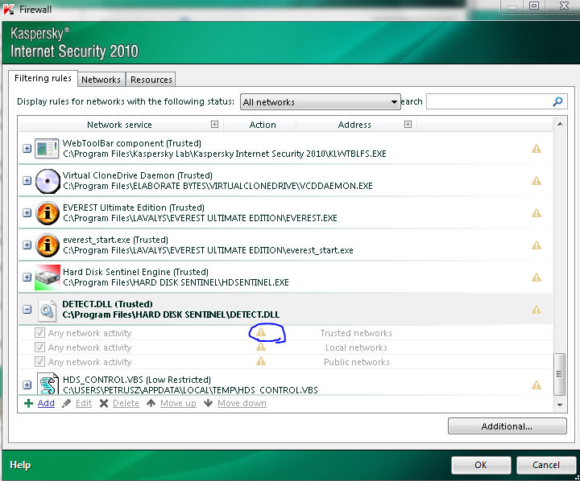This screenshot has height=481, width=580.
Task: Click warning icon in DETECT.DLL header row
Action: coord(536,310)
